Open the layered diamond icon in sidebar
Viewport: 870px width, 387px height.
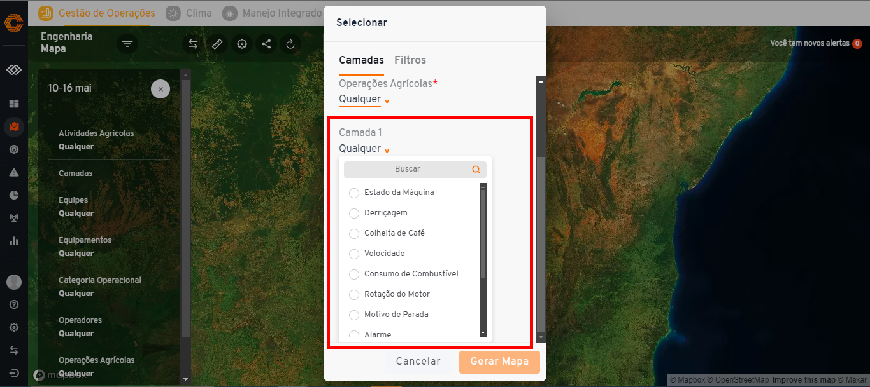[x=14, y=70]
